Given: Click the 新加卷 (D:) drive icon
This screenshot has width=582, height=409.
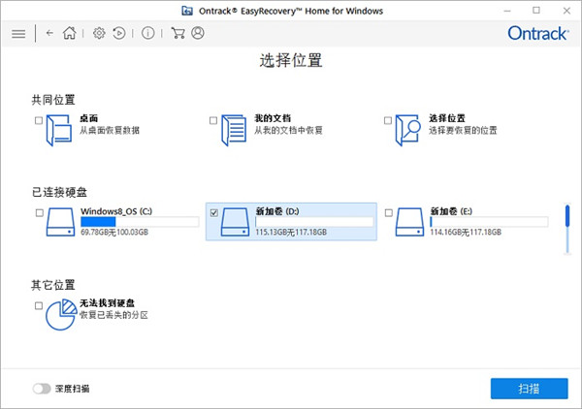Looking at the screenshot, I should pyautogui.click(x=235, y=222).
